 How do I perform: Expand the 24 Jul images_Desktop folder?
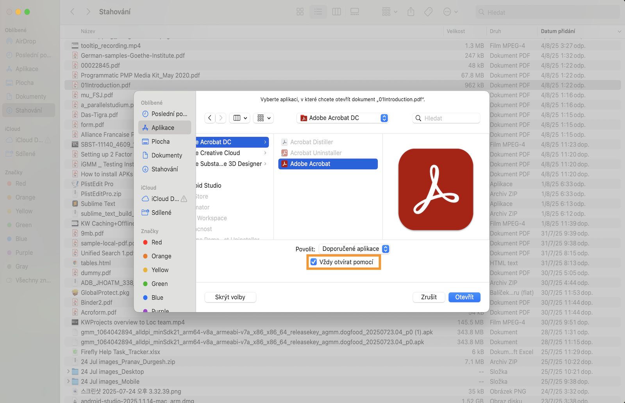pos(69,371)
